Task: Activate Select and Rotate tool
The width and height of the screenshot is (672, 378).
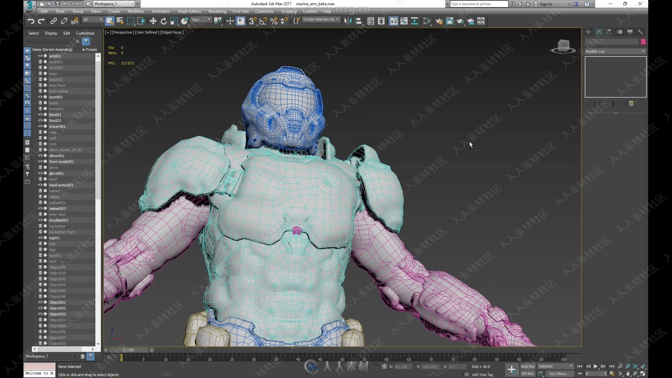Action: coord(163,21)
